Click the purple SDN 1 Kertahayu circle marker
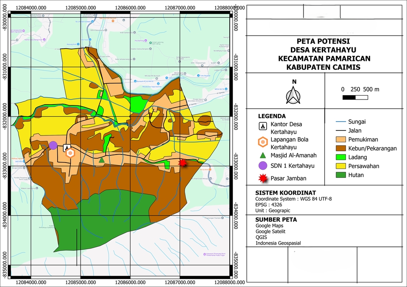Screen dimensions: 407x287 [x=53, y=146]
